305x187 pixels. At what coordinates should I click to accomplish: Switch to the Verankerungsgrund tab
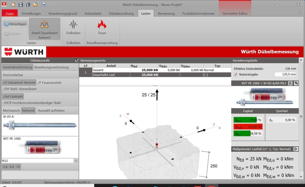click(63, 13)
